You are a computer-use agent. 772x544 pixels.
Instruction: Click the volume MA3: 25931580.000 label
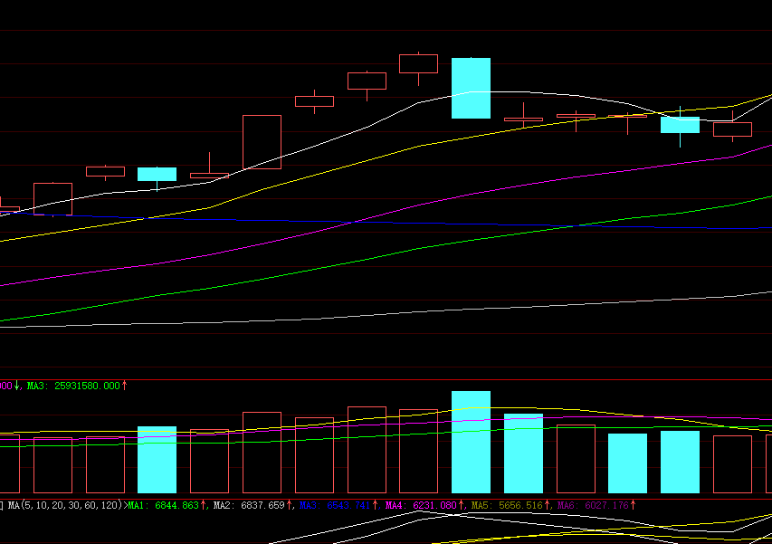click(76, 386)
